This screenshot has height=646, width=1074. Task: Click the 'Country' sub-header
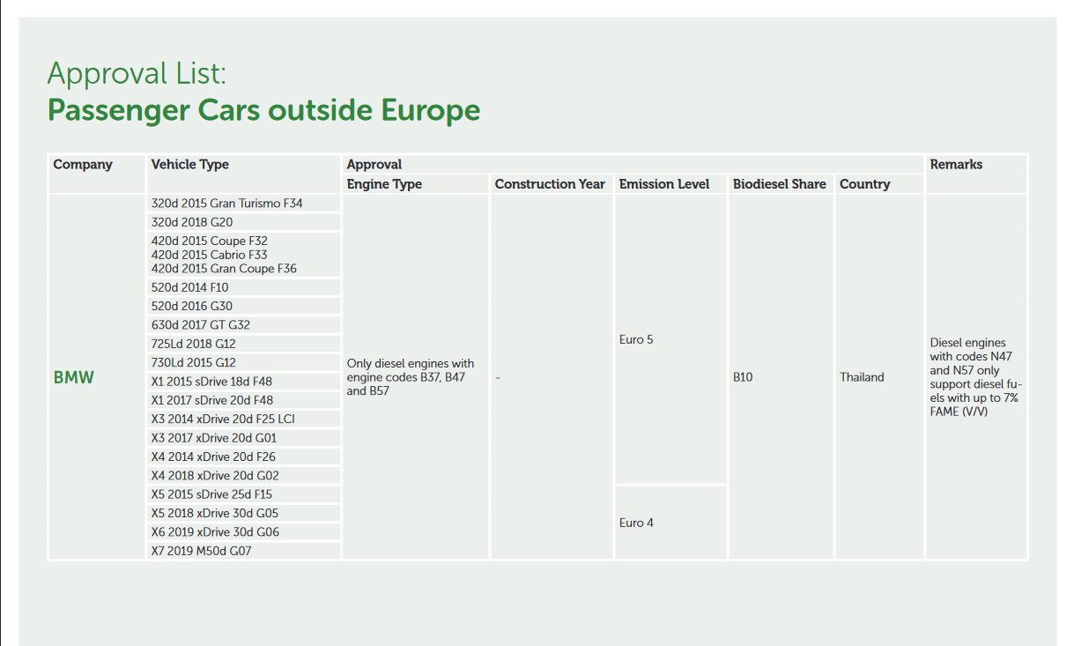[864, 184]
